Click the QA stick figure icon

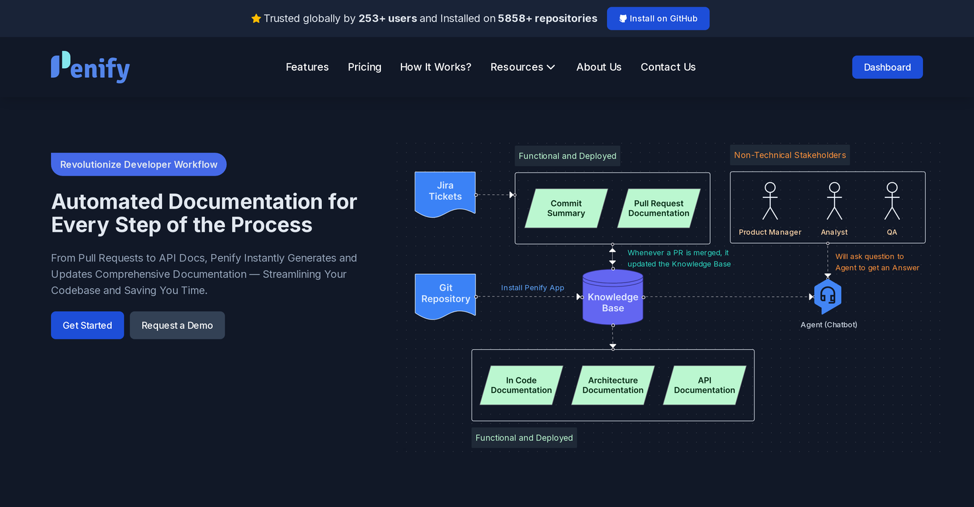[892, 201]
